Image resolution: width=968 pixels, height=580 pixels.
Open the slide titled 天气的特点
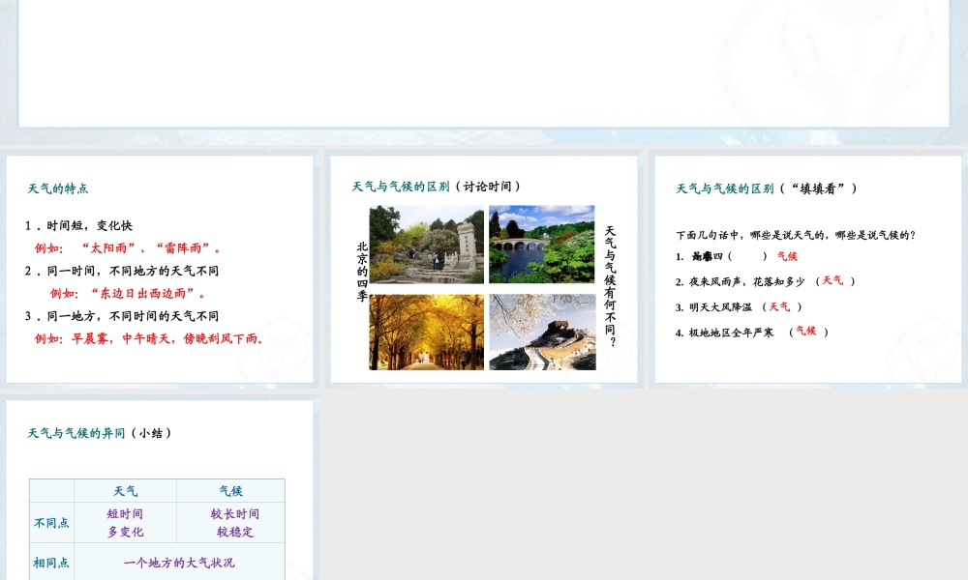click(x=160, y=270)
